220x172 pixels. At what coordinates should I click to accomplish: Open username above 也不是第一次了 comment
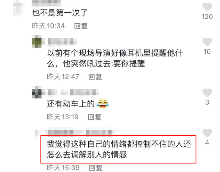tap(46, 3)
